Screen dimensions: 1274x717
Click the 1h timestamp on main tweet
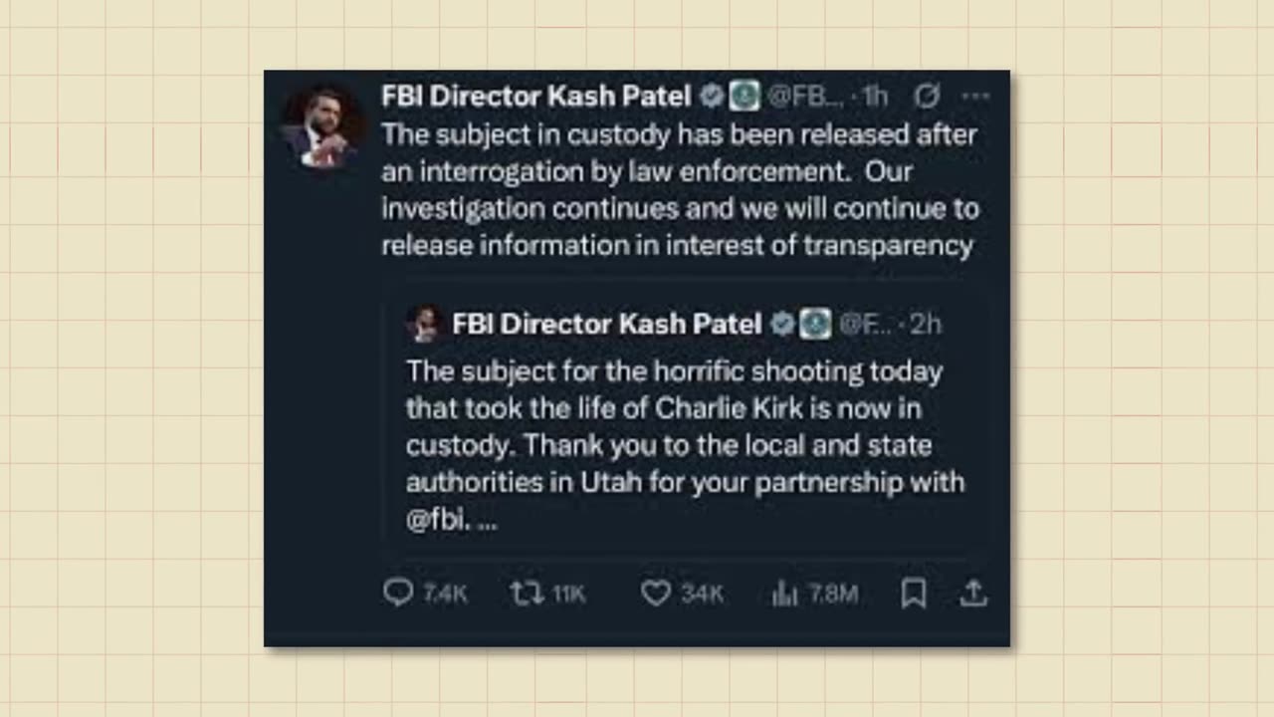(x=875, y=96)
